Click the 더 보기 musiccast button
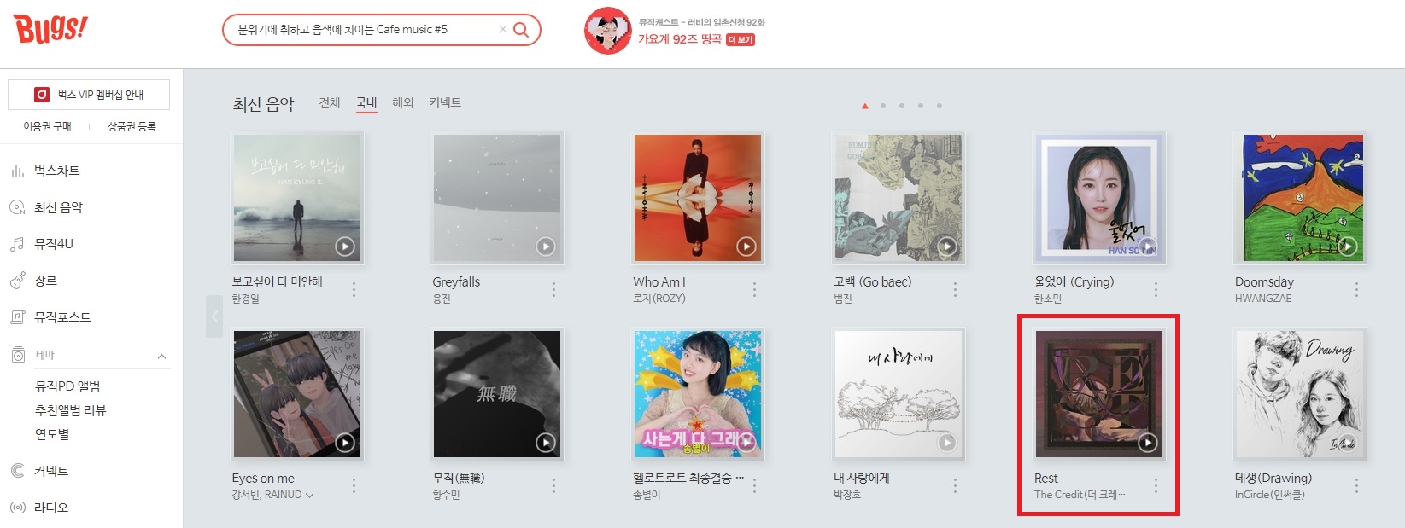This screenshot has height=528, width=1405. click(741, 40)
